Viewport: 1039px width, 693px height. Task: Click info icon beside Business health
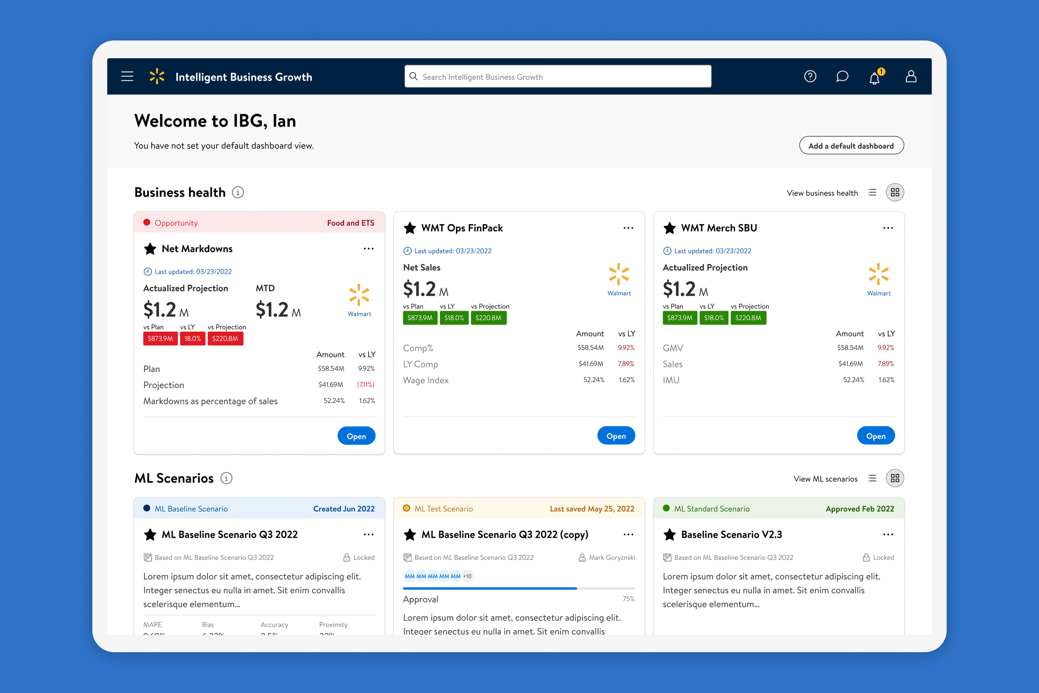click(238, 192)
